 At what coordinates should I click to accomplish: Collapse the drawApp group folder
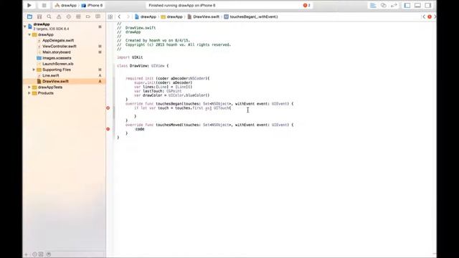[x=29, y=34]
